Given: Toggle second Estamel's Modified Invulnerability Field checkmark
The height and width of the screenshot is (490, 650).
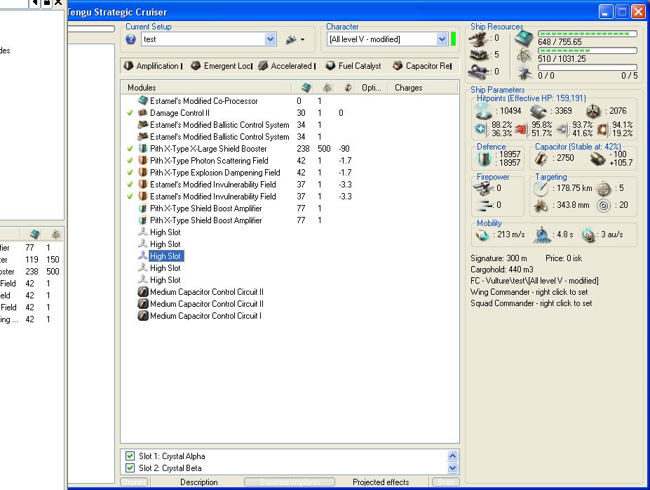Looking at the screenshot, I should click(x=130, y=197).
